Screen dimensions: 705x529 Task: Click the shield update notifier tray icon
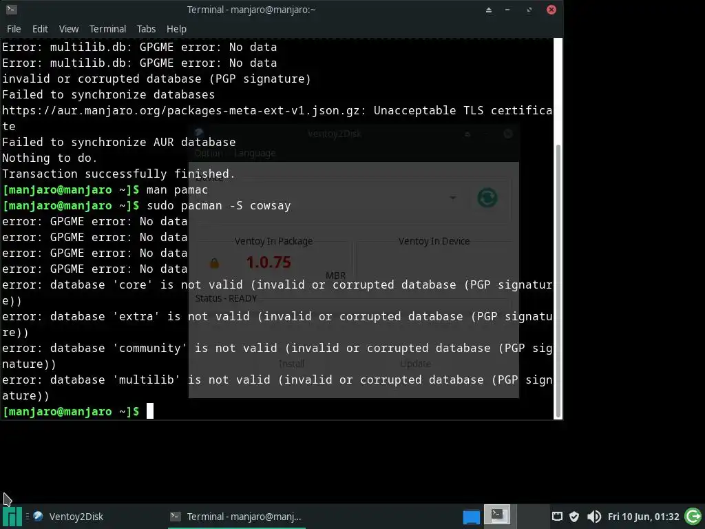point(574,517)
